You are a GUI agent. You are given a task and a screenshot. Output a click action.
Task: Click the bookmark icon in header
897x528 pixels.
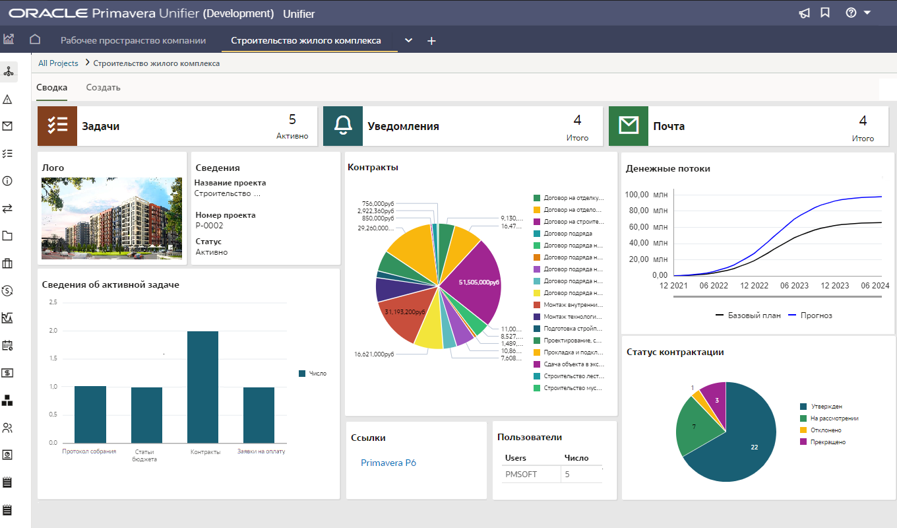(x=824, y=13)
